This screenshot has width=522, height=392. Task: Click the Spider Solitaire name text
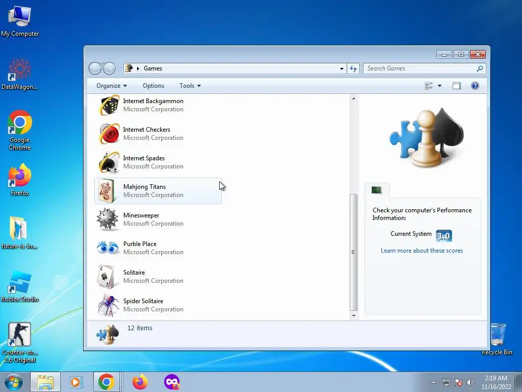(143, 301)
